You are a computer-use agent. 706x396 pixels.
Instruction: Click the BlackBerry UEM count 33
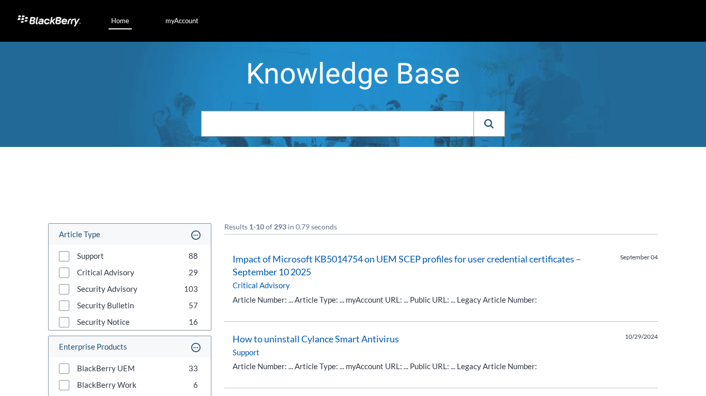[x=193, y=369]
